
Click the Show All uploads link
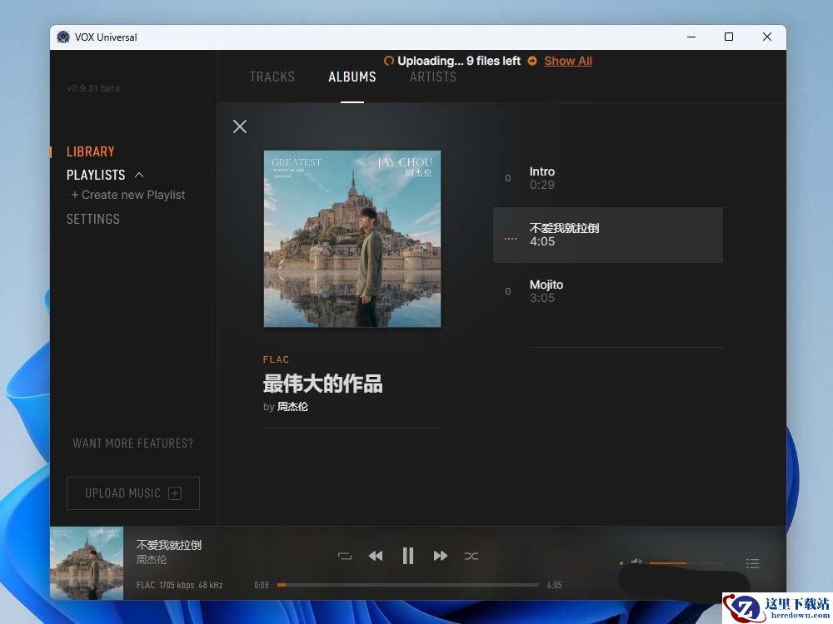568,61
